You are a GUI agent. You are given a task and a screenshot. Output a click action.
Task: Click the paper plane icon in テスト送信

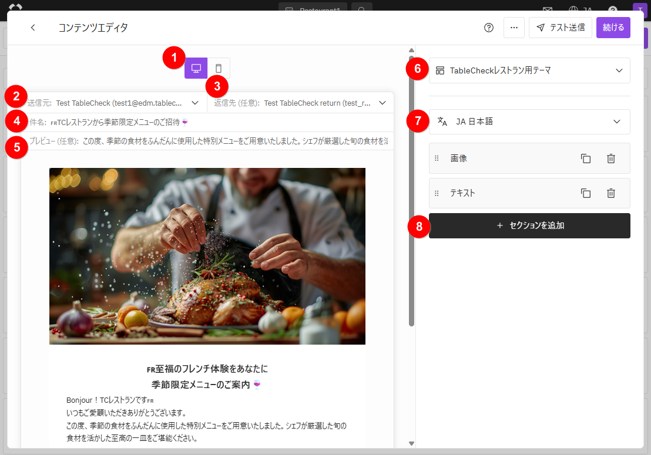[541, 28]
